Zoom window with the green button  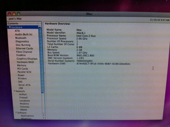(x=19, y=14)
